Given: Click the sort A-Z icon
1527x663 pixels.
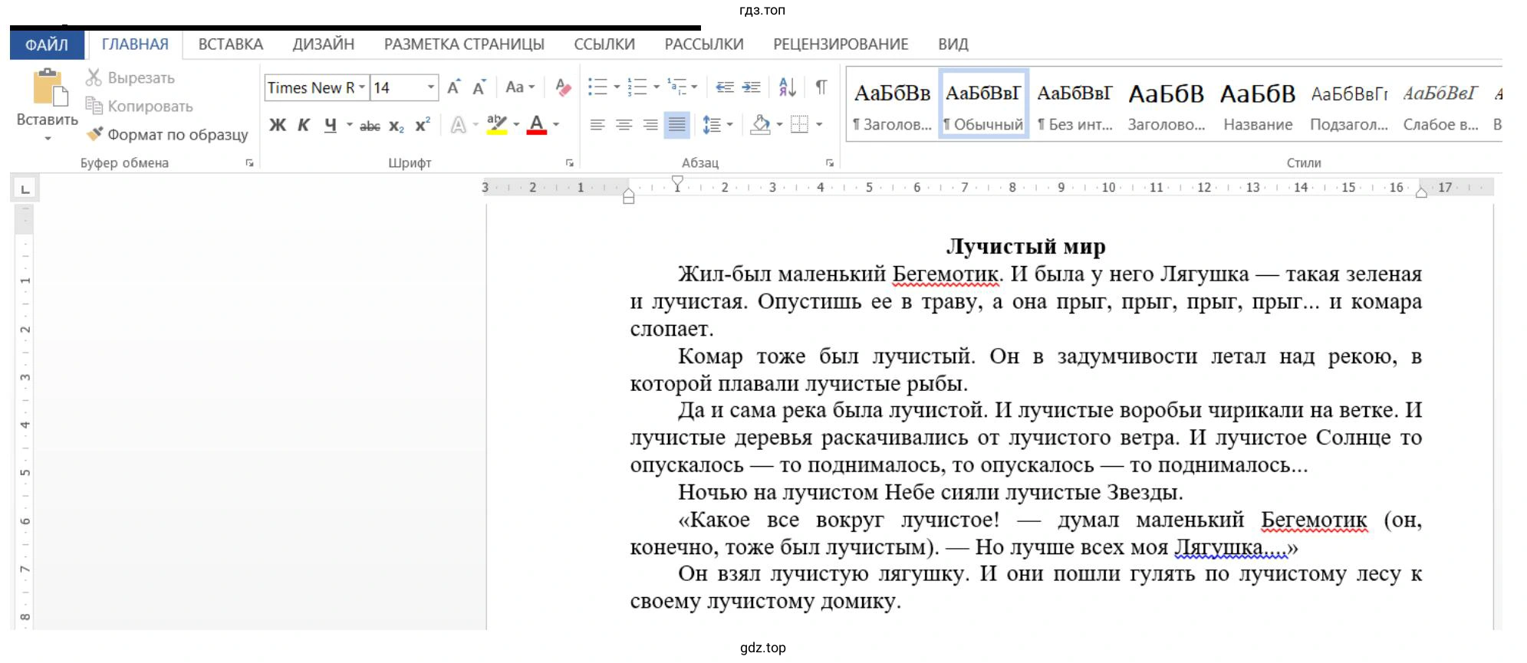Looking at the screenshot, I should coord(788,87).
